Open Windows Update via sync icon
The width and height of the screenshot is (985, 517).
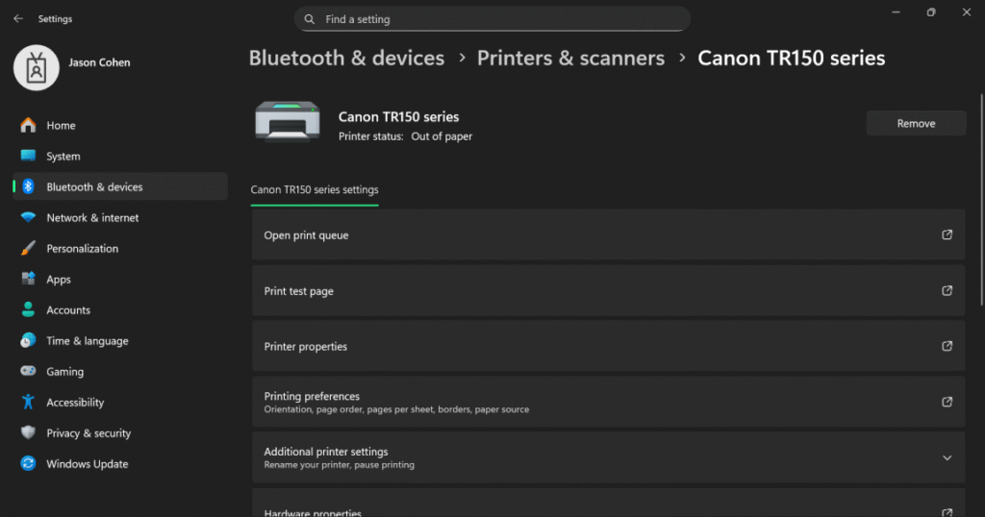pyautogui.click(x=28, y=464)
